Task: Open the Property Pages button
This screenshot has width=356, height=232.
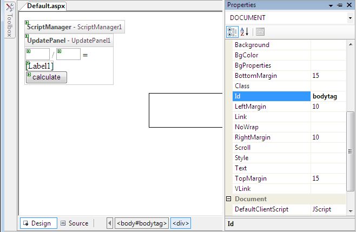Action: pyautogui.click(x=260, y=32)
